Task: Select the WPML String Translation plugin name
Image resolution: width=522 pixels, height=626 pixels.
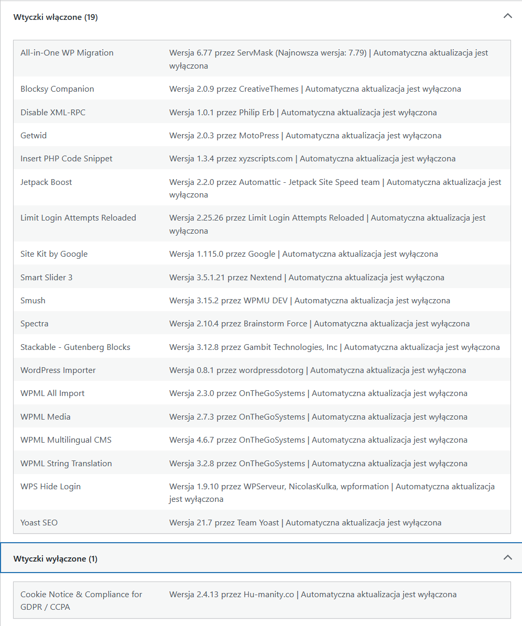Action: (x=67, y=464)
